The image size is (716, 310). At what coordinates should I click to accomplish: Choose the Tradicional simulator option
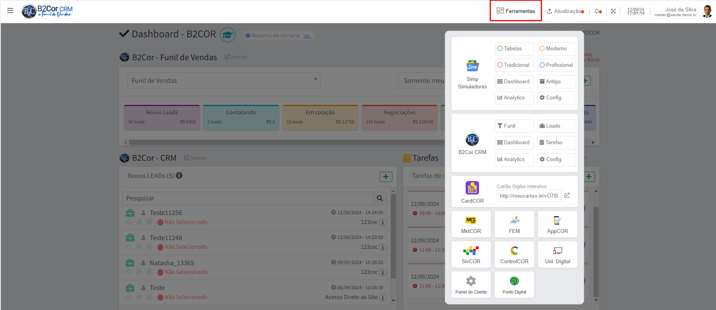(x=514, y=65)
